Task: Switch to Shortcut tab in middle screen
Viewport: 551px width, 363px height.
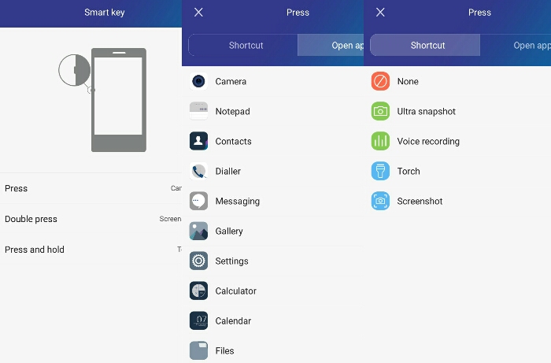Action: coord(243,45)
